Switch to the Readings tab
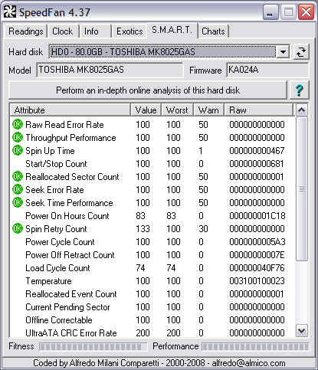Screen dimensions: 318x370 pos(26,31)
